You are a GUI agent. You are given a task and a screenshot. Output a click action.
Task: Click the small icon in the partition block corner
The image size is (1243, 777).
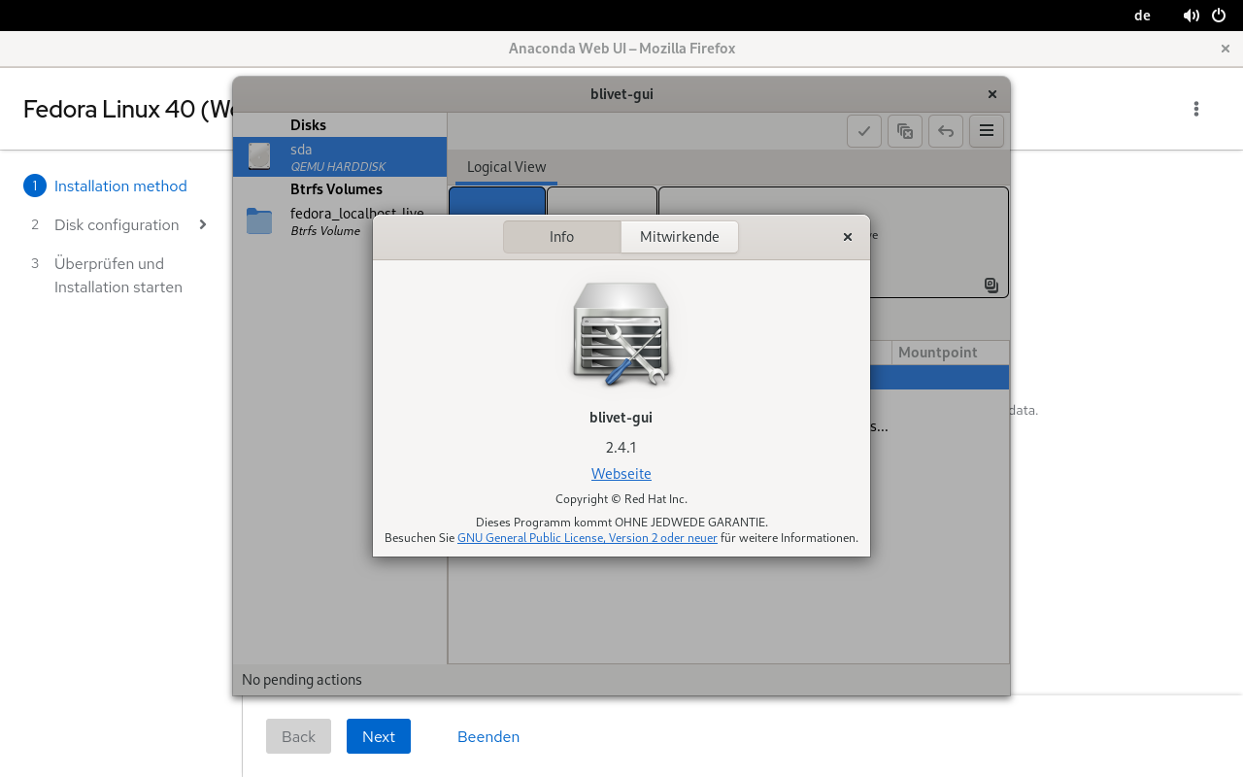pyautogui.click(x=991, y=285)
